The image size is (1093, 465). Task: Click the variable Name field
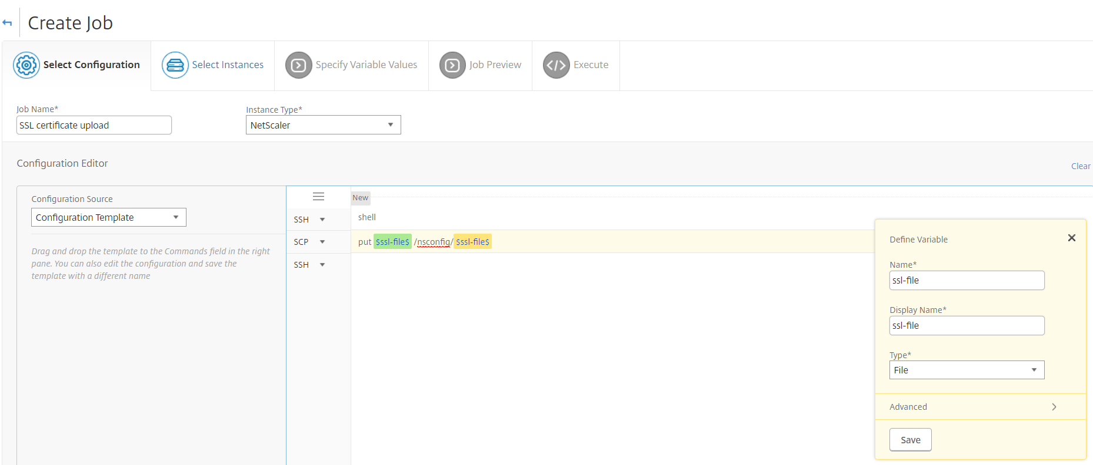[967, 280]
